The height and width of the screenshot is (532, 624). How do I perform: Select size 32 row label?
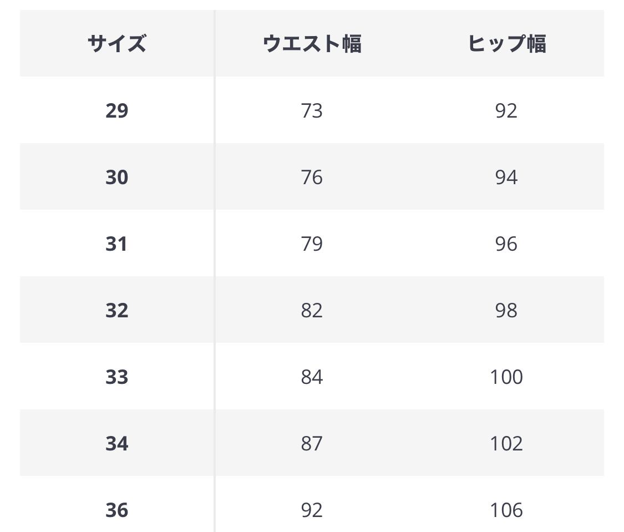tap(116, 310)
